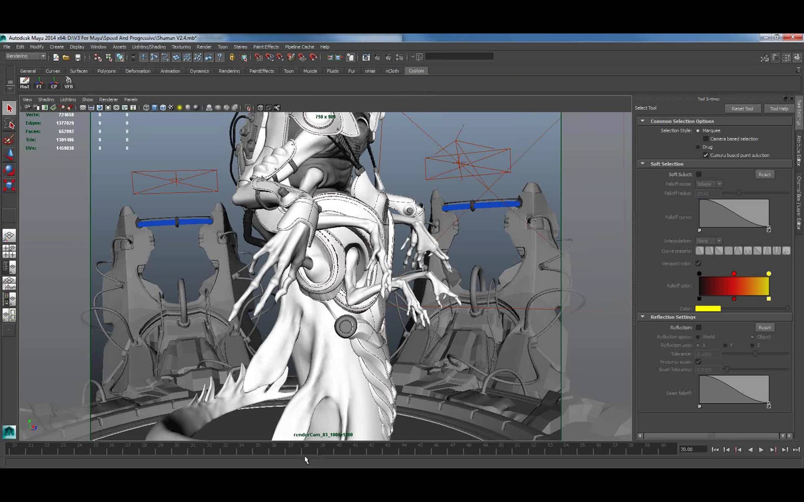Click the Tool Help button
The height and width of the screenshot is (502, 804).
tap(779, 108)
